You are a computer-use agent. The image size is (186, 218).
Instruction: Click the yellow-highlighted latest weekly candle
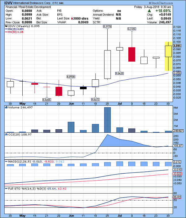(168, 56)
